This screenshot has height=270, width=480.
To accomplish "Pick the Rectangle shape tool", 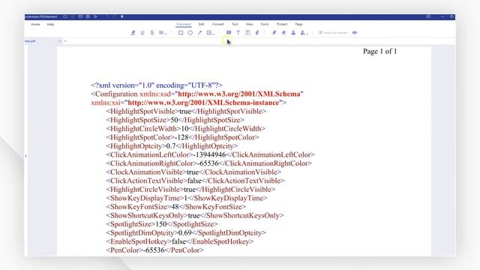I will pos(181,32).
